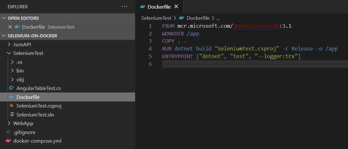Click the csproj icon beside SeleniumTest.csproj
The width and height of the screenshot is (348, 149).
pos(12,106)
